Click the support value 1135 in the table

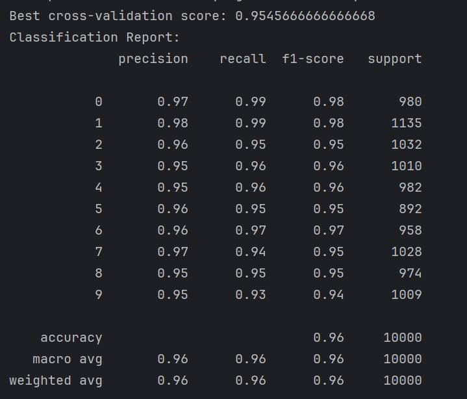pyautogui.click(x=406, y=123)
